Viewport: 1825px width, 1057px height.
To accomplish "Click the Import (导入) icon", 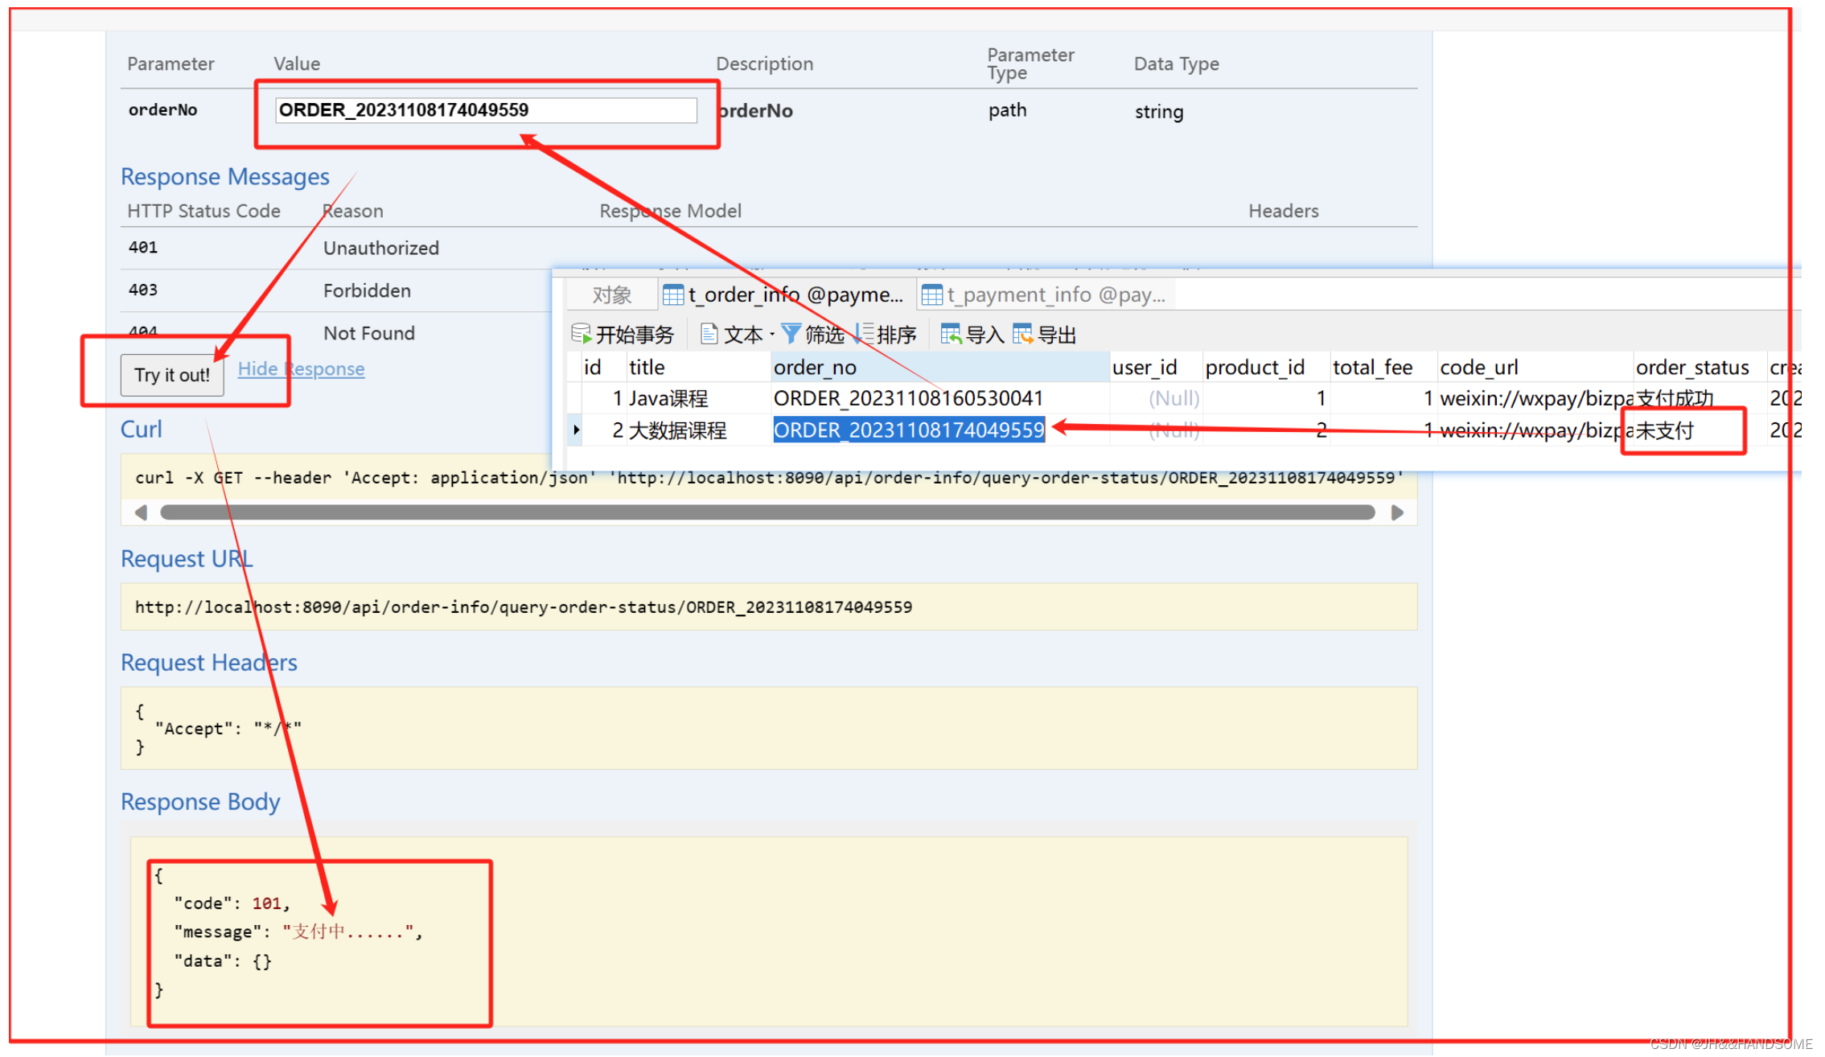I will tap(952, 333).
